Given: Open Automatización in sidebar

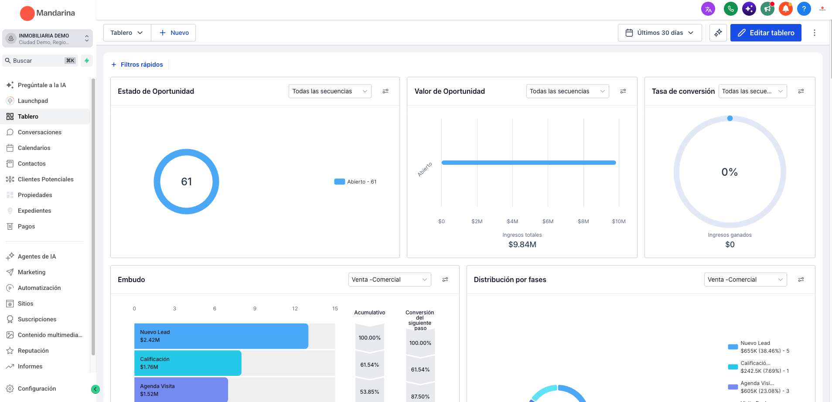Looking at the screenshot, I should (46, 288).
